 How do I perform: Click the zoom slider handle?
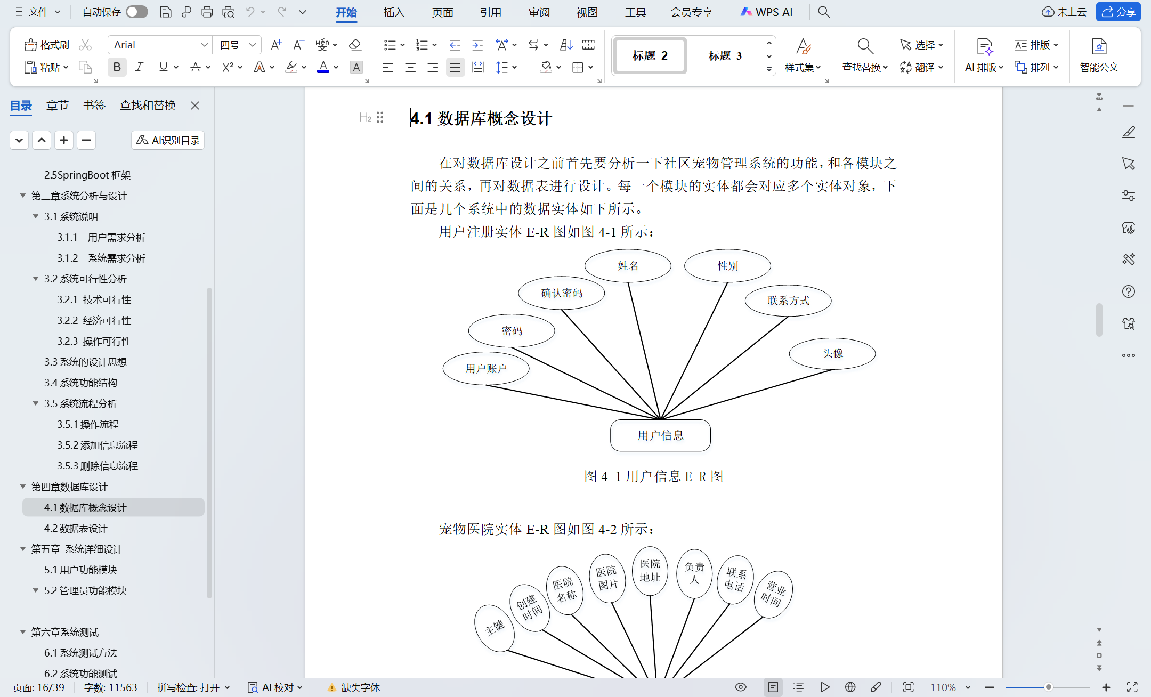coord(1048,687)
